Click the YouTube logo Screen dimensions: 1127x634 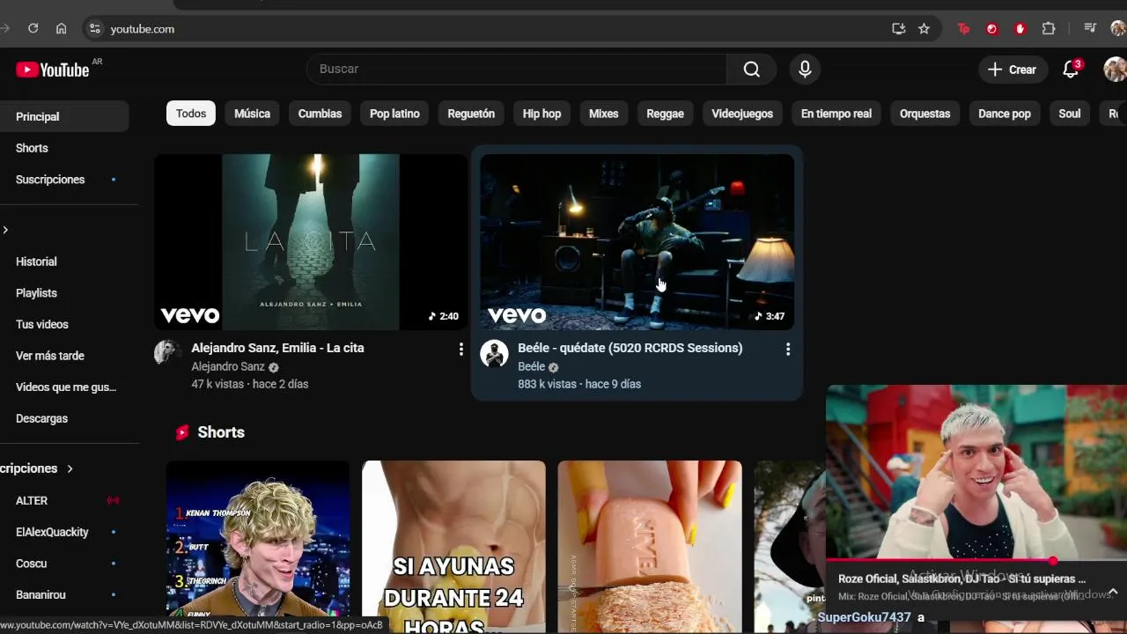pos(53,70)
